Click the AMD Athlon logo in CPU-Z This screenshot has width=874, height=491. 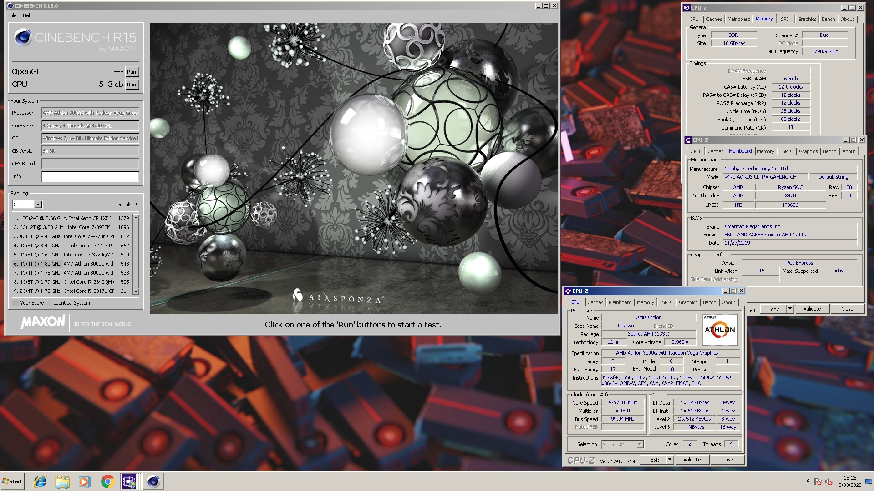tap(720, 329)
